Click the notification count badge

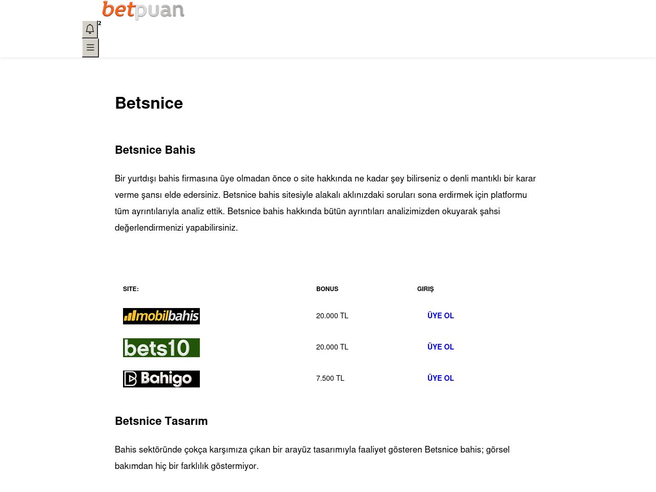tap(99, 24)
